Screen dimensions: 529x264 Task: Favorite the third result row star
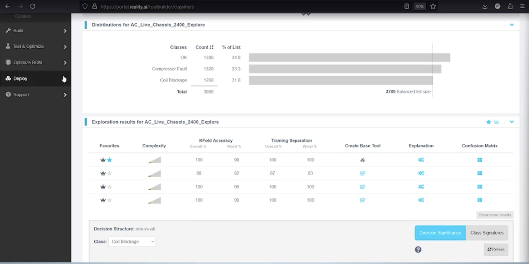click(x=110, y=187)
